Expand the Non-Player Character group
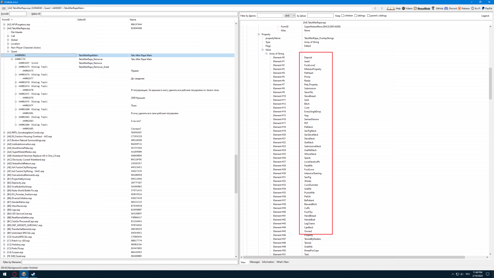494x278 pixels. pos(8,48)
